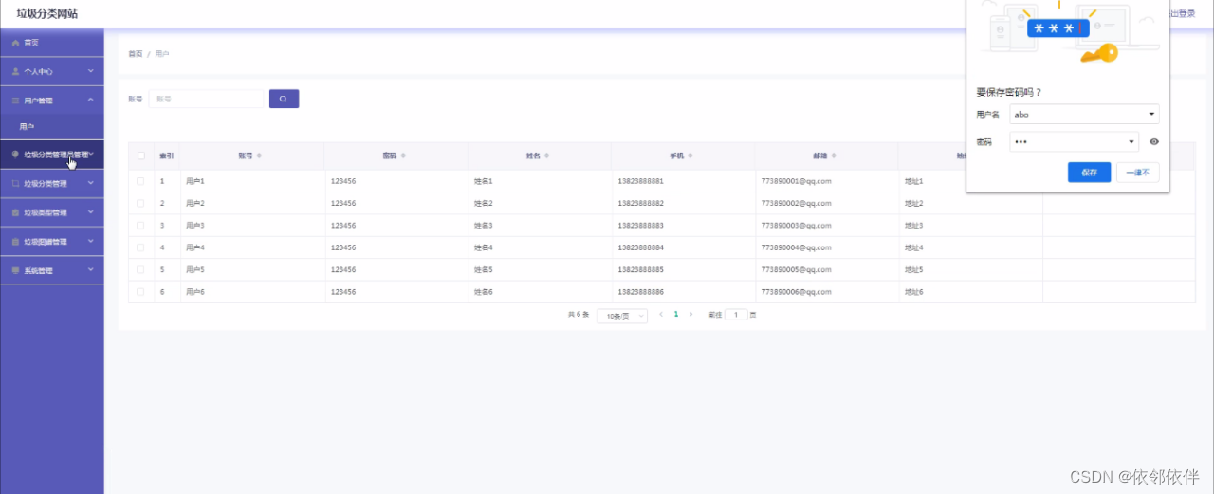Click the 索引 column header
The height and width of the screenshot is (494, 1214).
[166, 156]
